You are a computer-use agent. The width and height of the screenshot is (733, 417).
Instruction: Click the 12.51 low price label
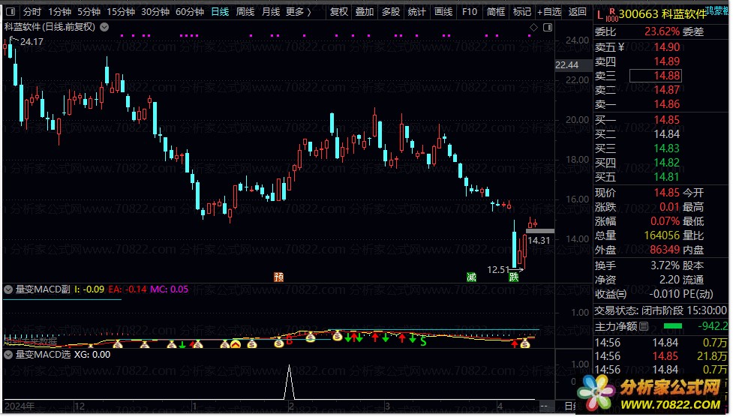point(498,270)
